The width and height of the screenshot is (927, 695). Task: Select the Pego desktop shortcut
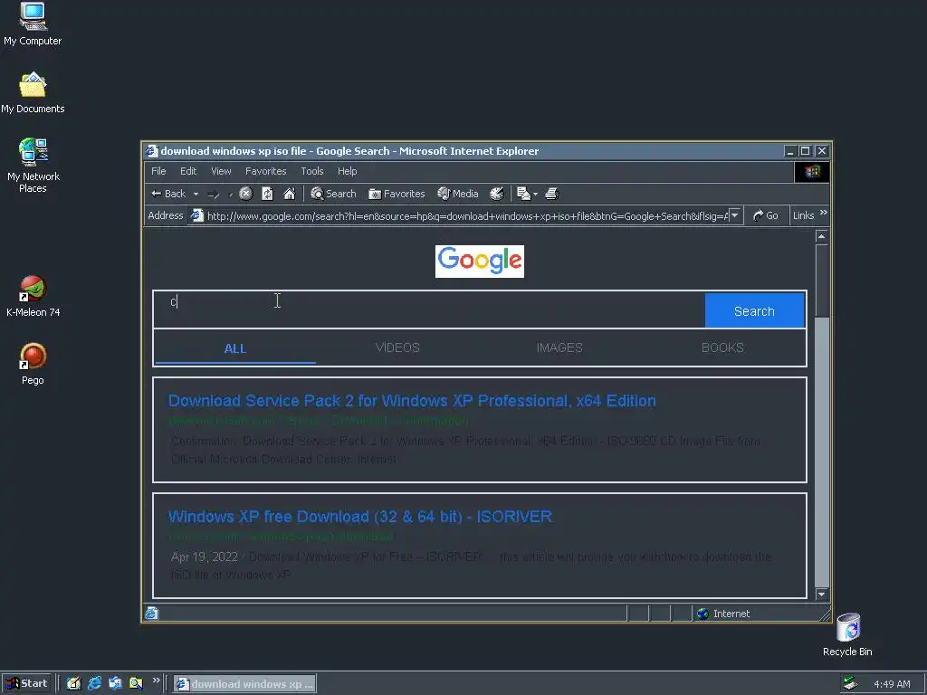pos(33,364)
